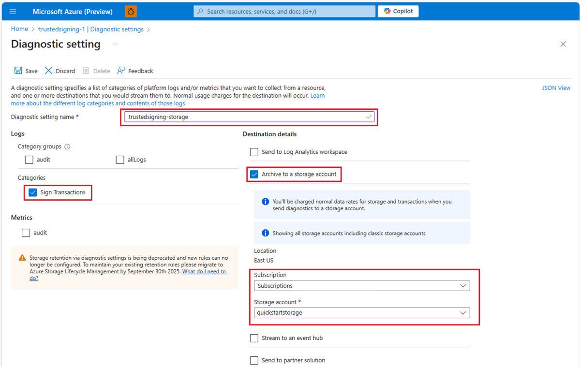Open the Storage account dropdown
This screenshot has width=580, height=367.
pyautogui.click(x=362, y=313)
